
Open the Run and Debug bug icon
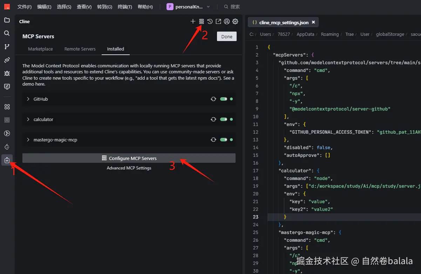[x=7, y=73]
